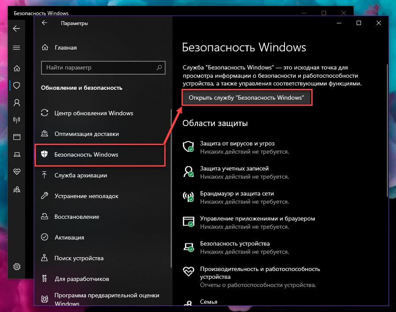The width and height of the screenshot is (396, 312).
Task: Open hamburger menu in Windows Security sidebar
Action: [16, 47]
